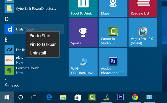Open the Food & Drink tile
Image resolution: width=167 pixels, height=103 pixels.
(83, 8)
